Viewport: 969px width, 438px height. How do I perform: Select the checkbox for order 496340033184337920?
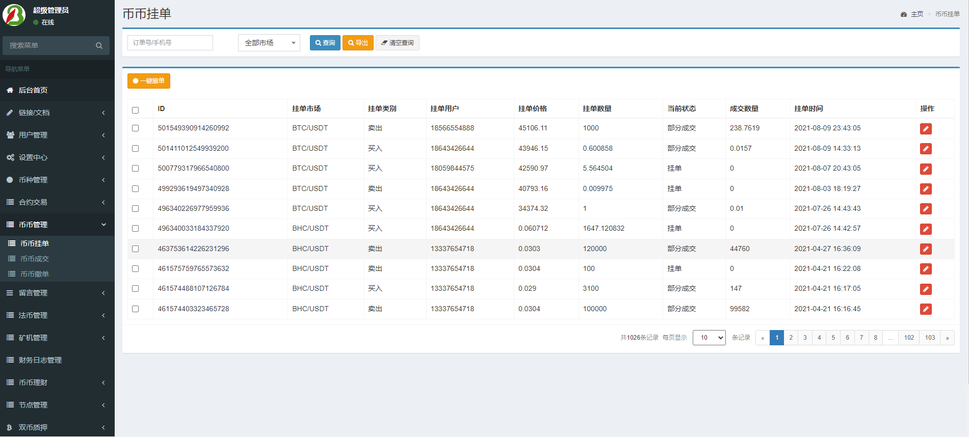click(135, 229)
